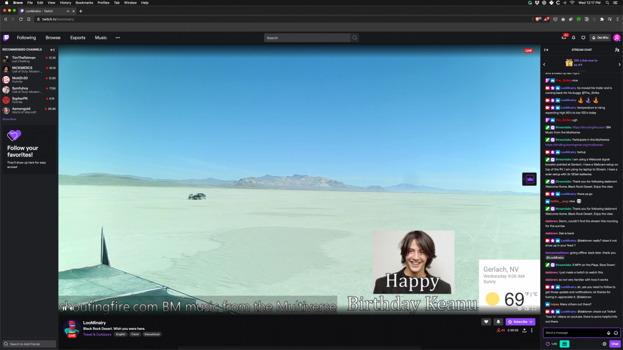Open SypherPK recommended channel
Screen dimensions: 623x350
click(29, 100)
